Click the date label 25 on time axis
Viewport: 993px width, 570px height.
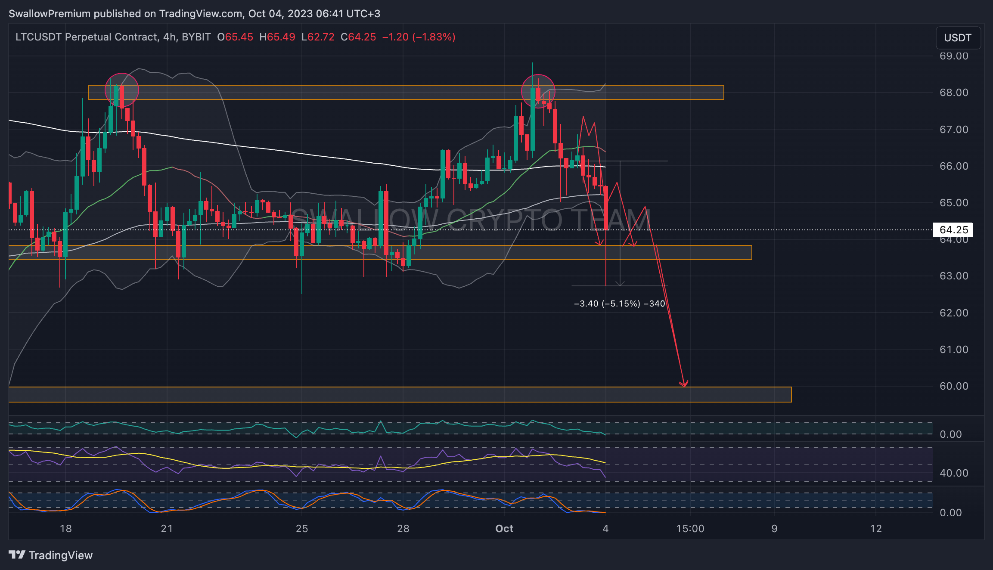[x=302, y=529]
